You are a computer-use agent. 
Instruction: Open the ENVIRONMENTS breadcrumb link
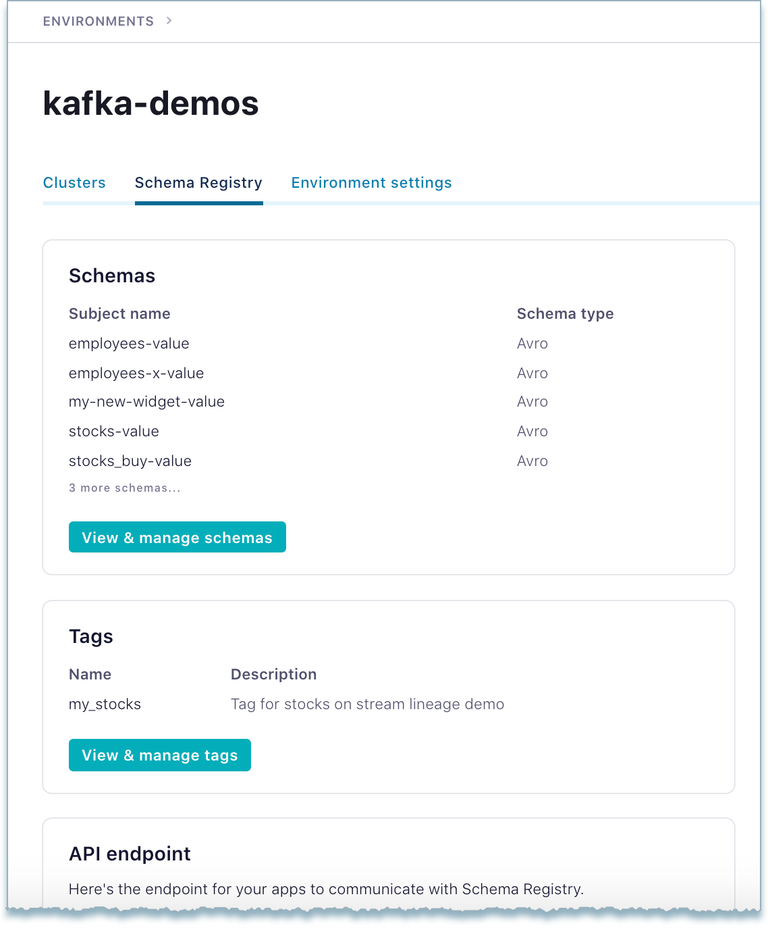pyautogui.click(x=99, y=20)
